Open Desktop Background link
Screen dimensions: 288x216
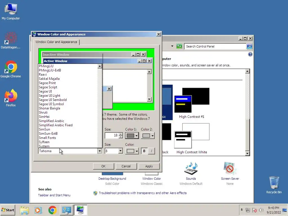(112, 179)
